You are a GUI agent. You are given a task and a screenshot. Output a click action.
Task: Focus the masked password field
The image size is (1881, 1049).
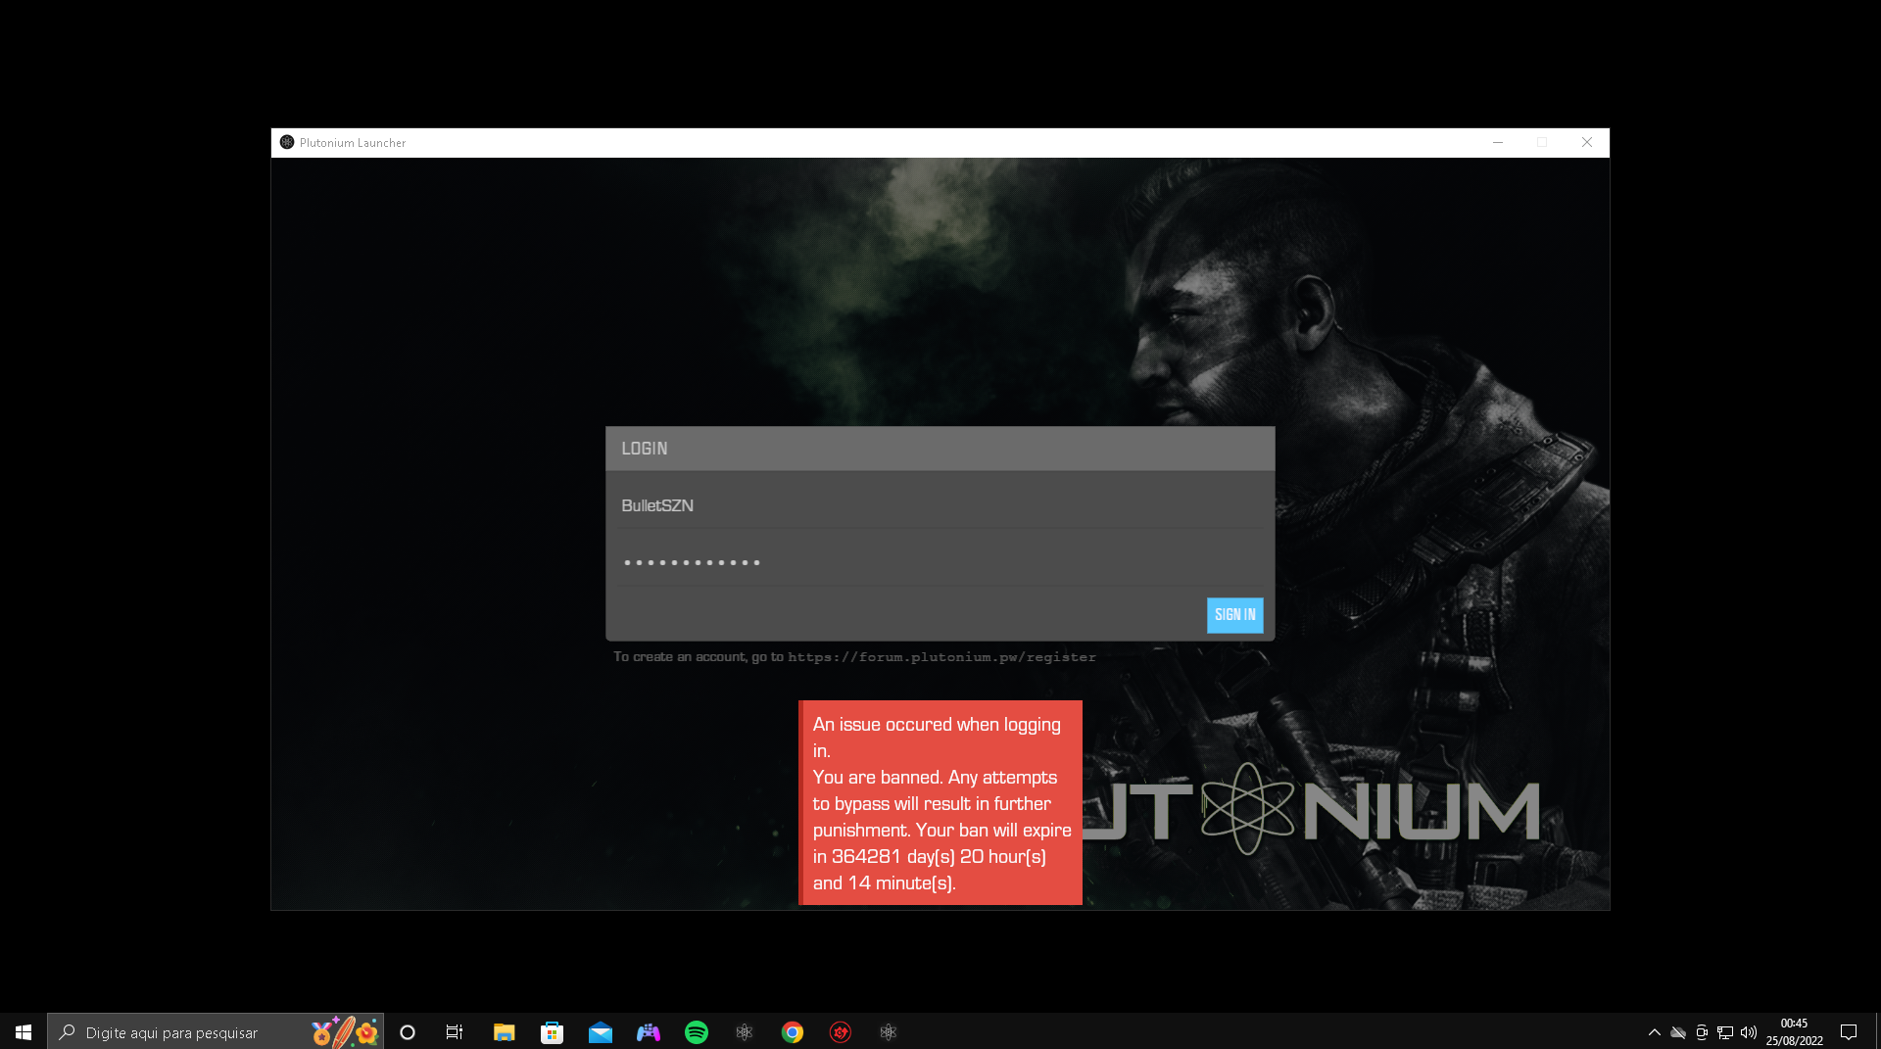point(940,562)
